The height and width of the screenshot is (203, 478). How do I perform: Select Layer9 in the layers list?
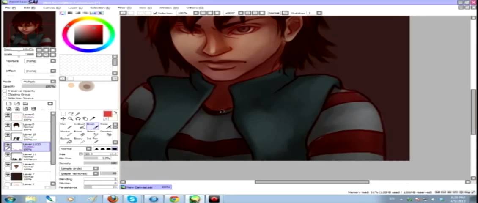point(27,126)
